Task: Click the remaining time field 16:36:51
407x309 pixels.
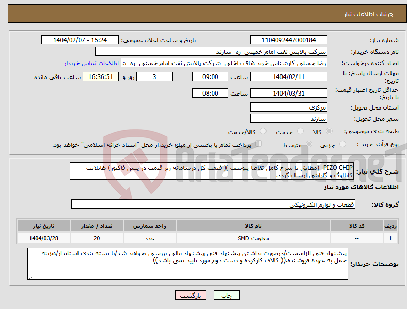Action: click(101, 76)
